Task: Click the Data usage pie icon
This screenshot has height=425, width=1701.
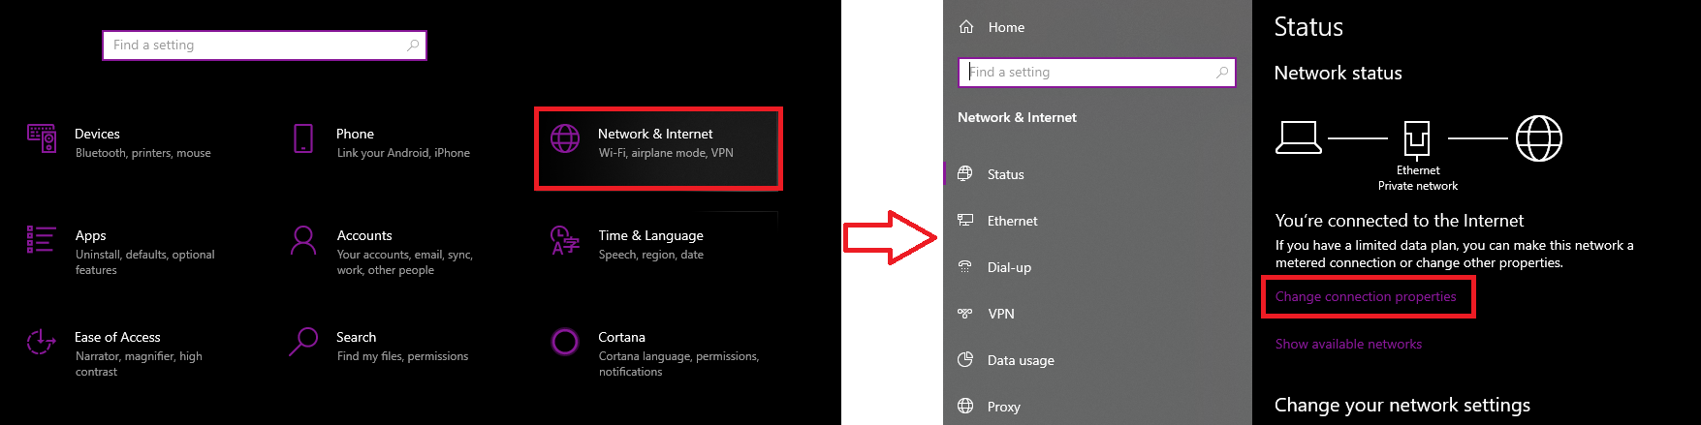Action: coord(965,359)
